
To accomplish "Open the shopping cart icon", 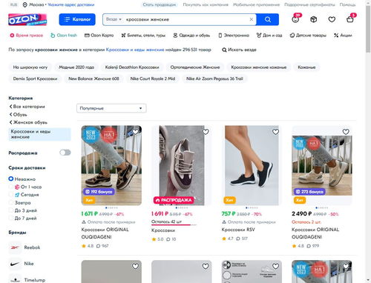I will [x=350, y=19].
